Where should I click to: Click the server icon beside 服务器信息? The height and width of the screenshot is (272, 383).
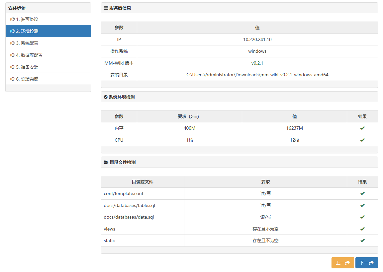[106, 8]
